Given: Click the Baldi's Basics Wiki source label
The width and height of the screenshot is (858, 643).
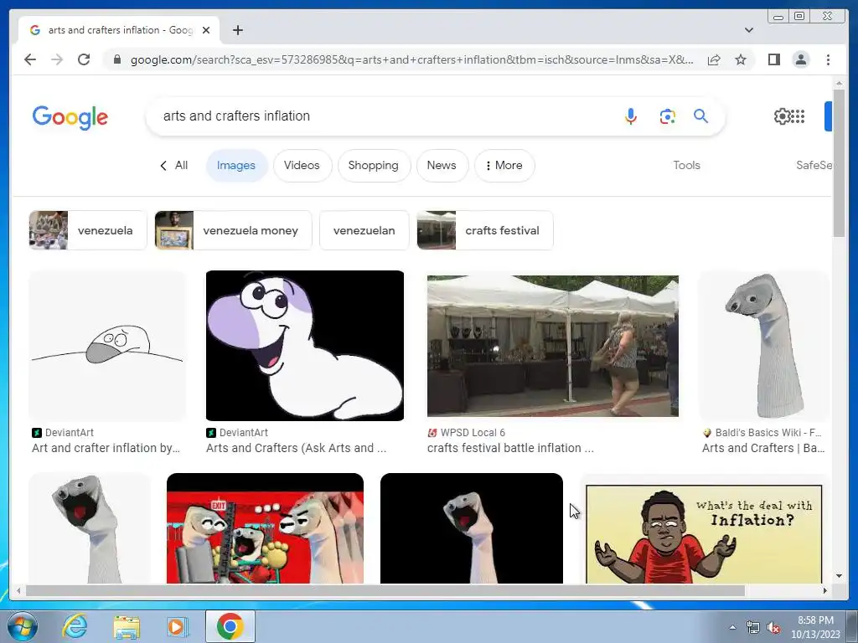Looking at the screenshot, I should pos(768,433).
